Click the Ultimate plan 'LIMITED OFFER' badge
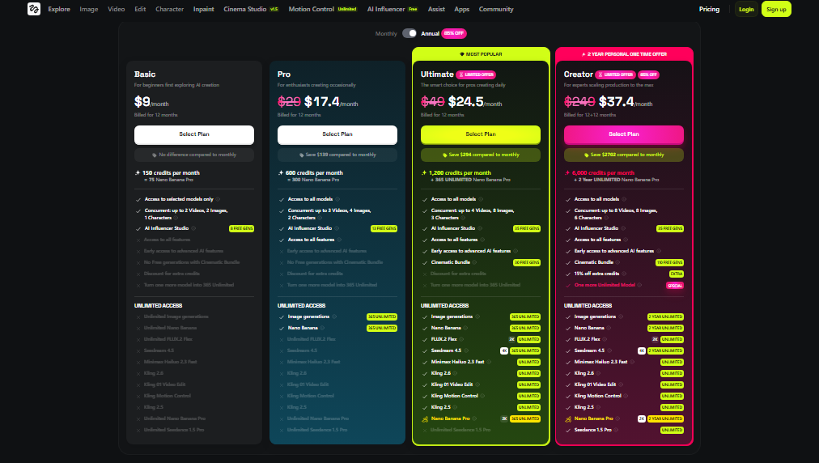This screenshot has width=819, height=463. click(x=476, y=74)
